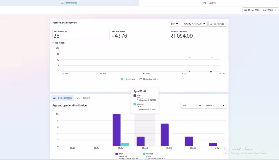Click the Customise sliders icon
The image size is (279, 160).
click(x=211, y=24)
